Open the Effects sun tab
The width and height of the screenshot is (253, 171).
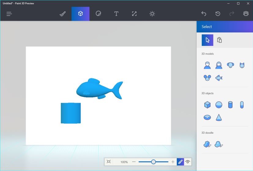click(152, 14)
